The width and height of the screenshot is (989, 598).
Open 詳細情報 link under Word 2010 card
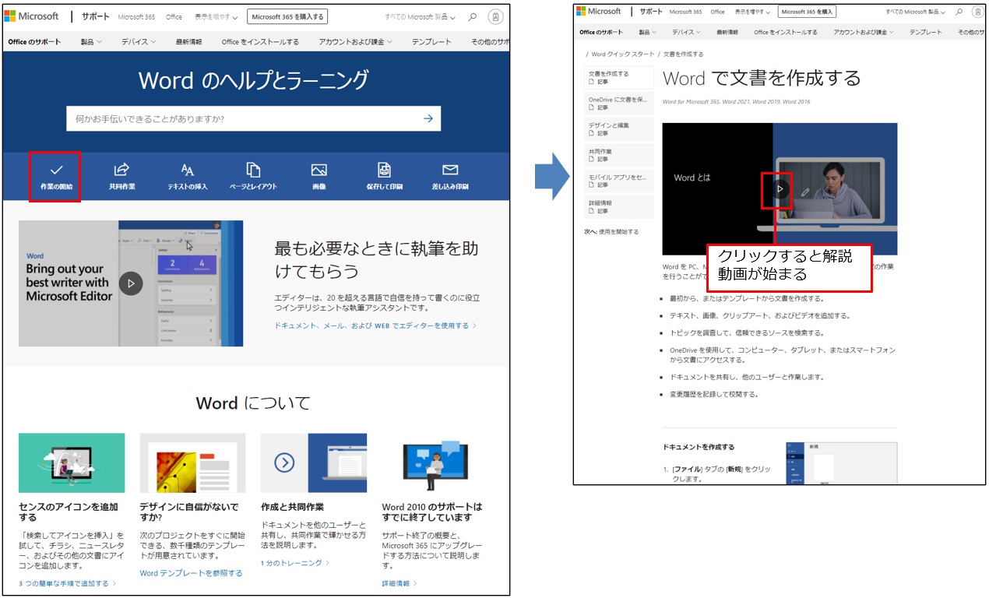point(399,583)
